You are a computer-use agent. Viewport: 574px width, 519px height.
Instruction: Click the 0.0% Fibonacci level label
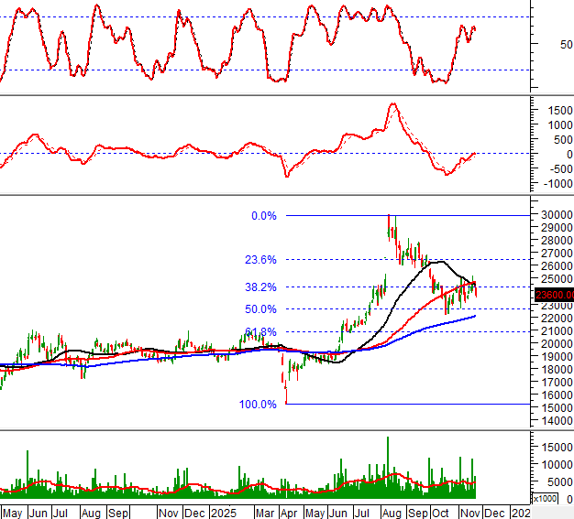pos(263,216)
